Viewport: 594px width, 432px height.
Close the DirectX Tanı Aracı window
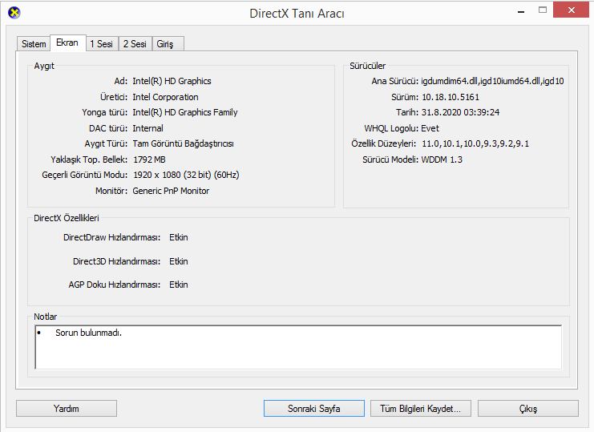pyautogui.click(x=572, y=10)
